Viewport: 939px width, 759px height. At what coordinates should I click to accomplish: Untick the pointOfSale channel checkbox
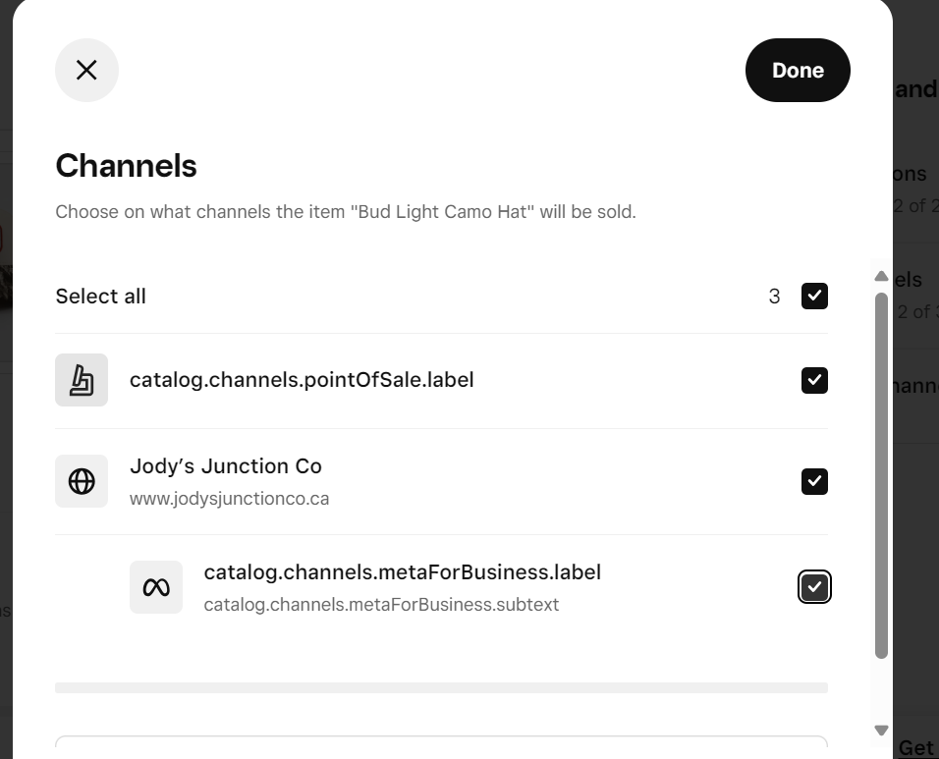tap(814, 380)
